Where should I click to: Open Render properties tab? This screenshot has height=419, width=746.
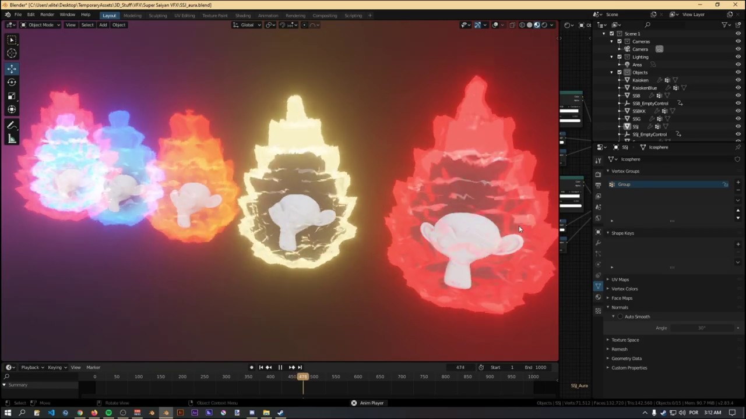point(598,174)
